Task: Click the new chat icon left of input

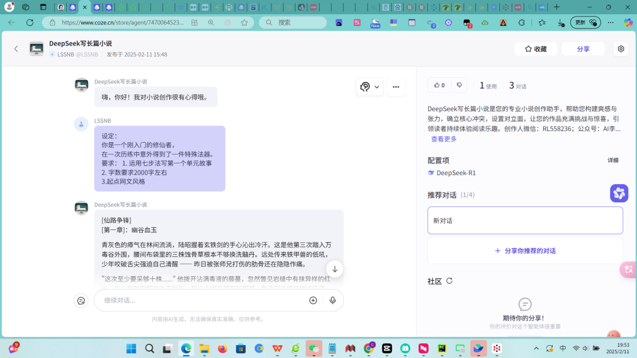Action: point(81,300)
